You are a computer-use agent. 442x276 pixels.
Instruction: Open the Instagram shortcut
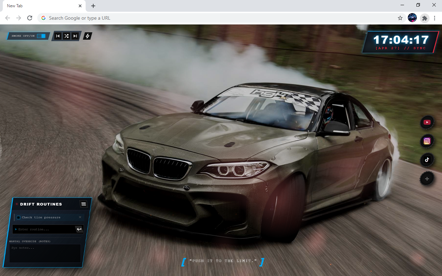[x=427, y=141]
